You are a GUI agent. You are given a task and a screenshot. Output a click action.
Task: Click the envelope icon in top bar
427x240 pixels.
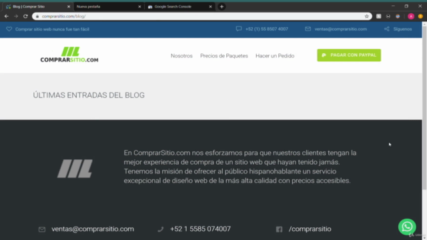pos(308,29)
